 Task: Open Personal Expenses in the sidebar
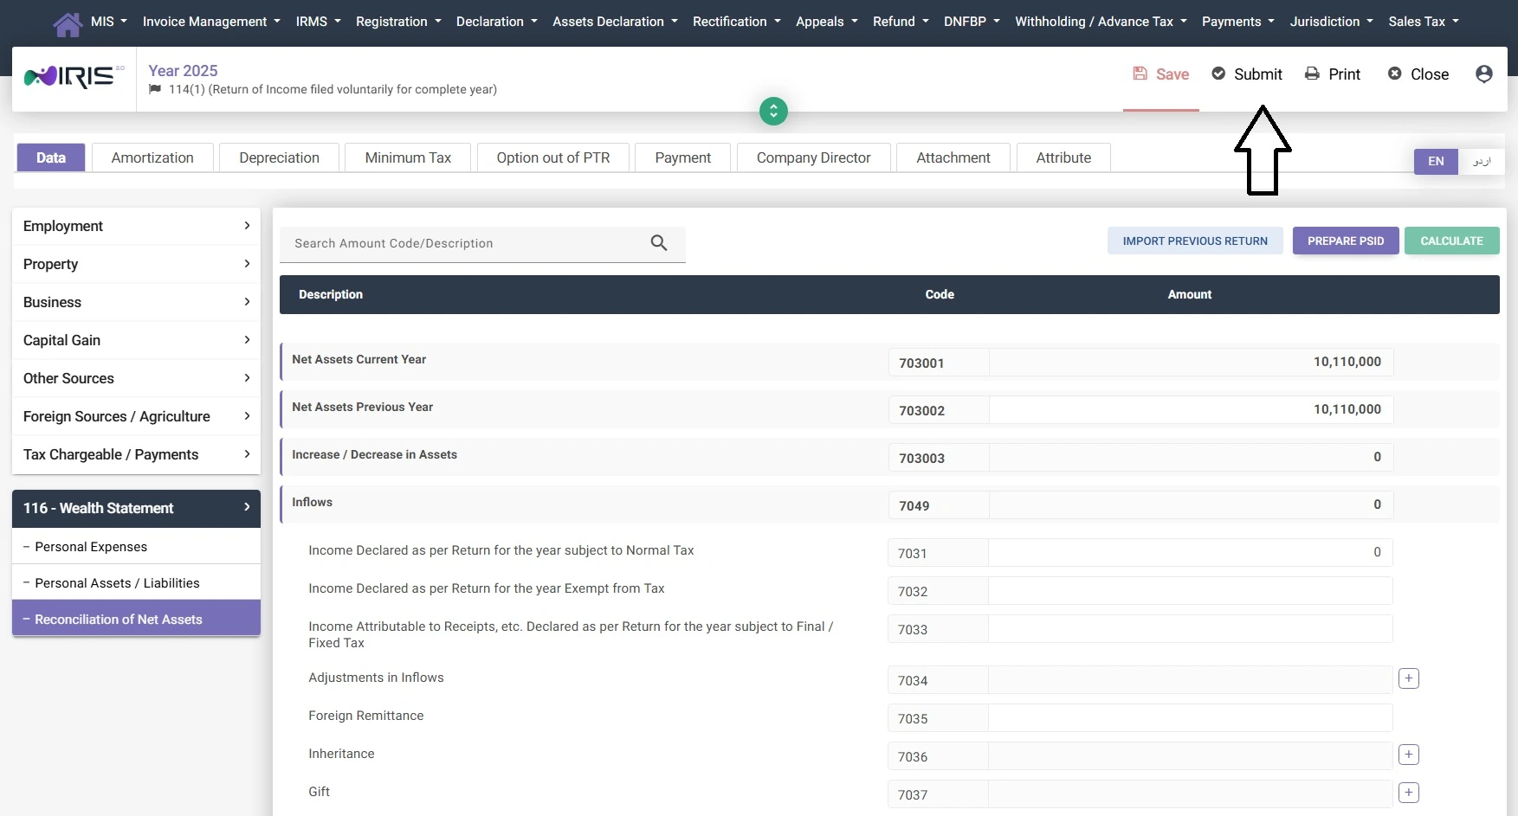[x=136, y=547]
